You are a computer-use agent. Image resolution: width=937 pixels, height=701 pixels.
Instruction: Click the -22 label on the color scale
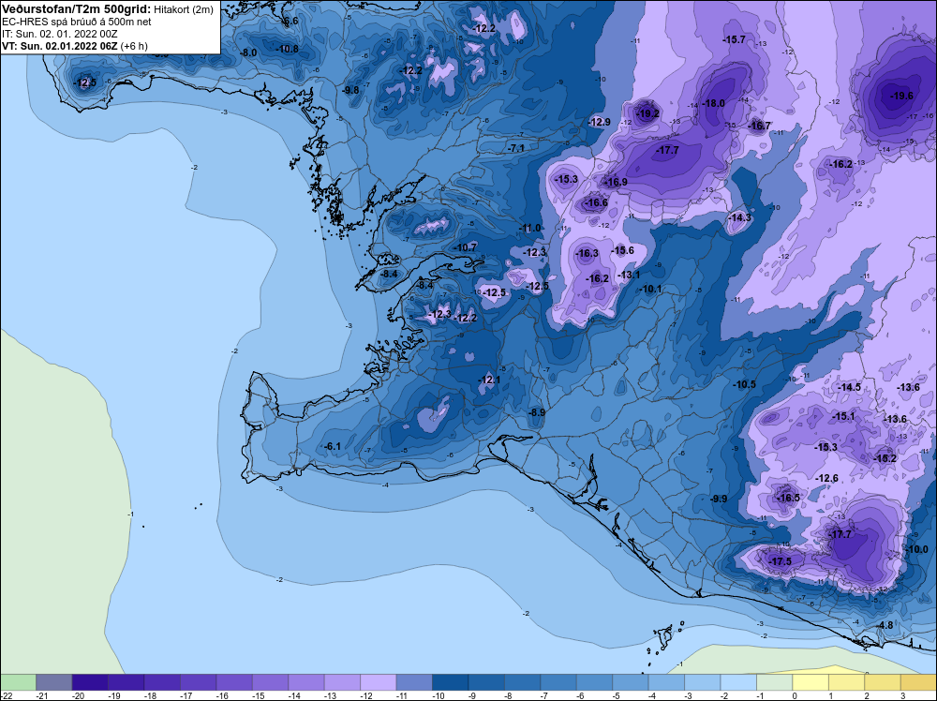(x=6, y=695)
